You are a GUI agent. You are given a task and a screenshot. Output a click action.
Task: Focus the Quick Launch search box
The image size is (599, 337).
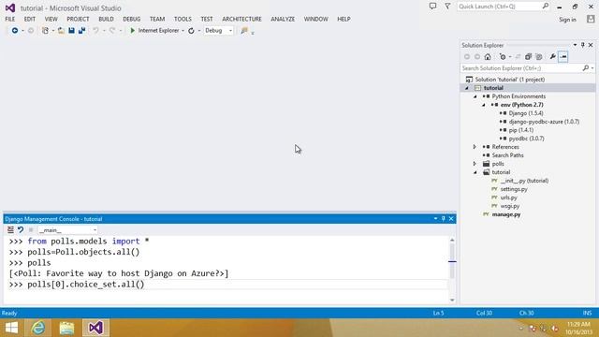(x=504, y=7)
